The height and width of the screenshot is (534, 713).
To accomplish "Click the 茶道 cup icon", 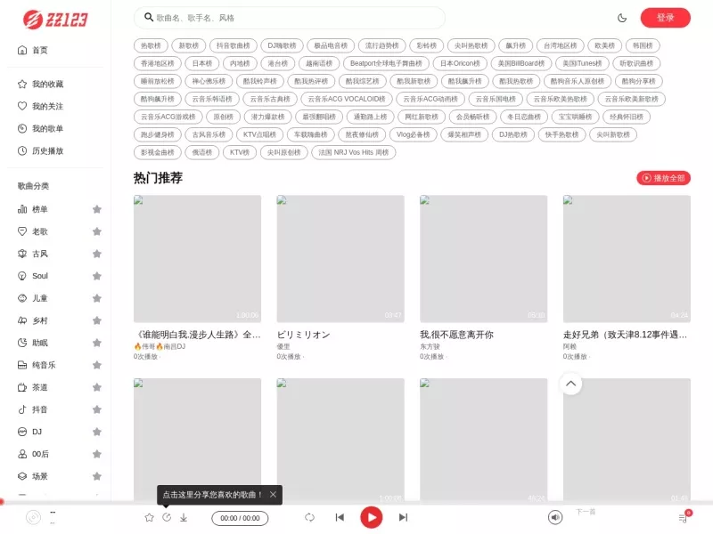I will [x=22, y=387].
